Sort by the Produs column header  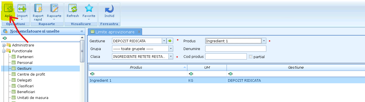pyautogui.click(x=138, y=68)
